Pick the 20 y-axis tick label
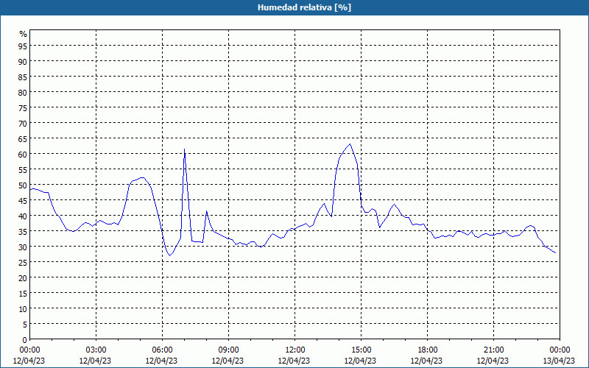 point(23,278)
